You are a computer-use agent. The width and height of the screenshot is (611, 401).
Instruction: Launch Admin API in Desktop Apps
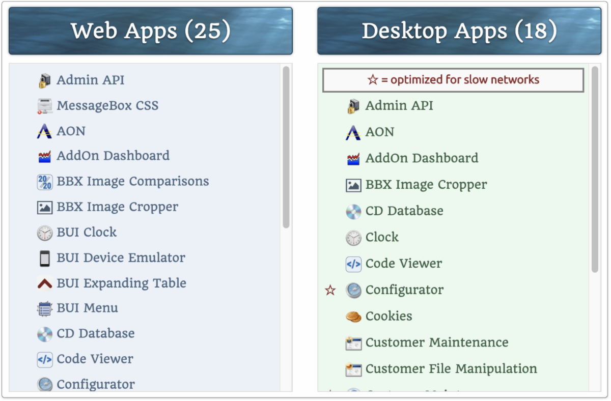pos(399,106)
